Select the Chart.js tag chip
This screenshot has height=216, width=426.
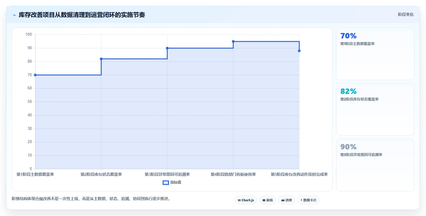[246, 200]
